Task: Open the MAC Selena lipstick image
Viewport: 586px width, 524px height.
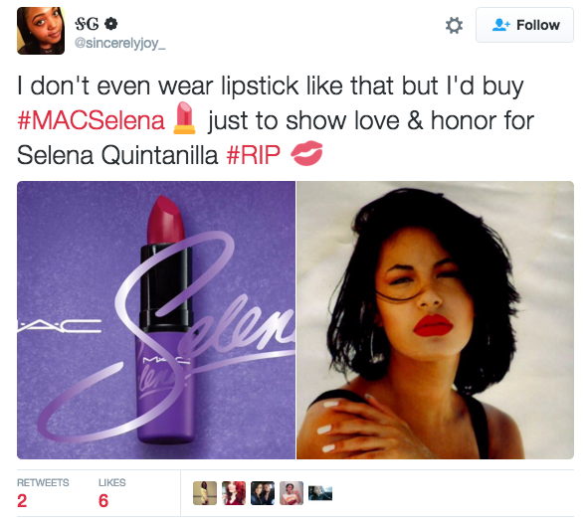Action: pos(156,320)
